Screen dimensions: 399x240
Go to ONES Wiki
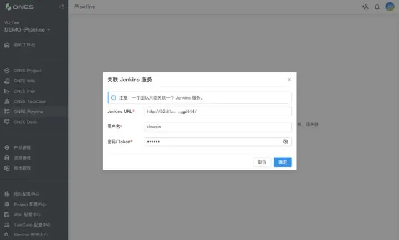coord(25,81)
